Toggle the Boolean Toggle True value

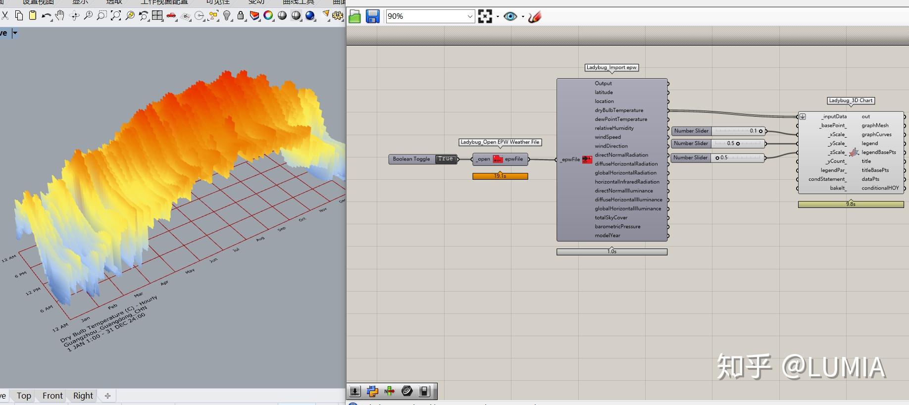click(445, 159)
